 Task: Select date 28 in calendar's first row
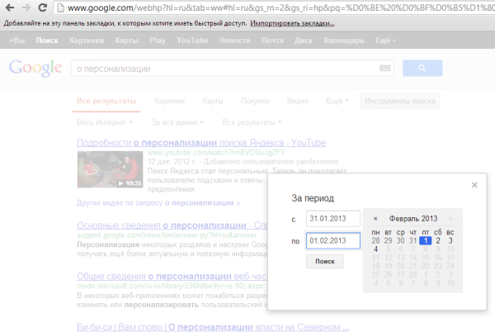(375, 240)
